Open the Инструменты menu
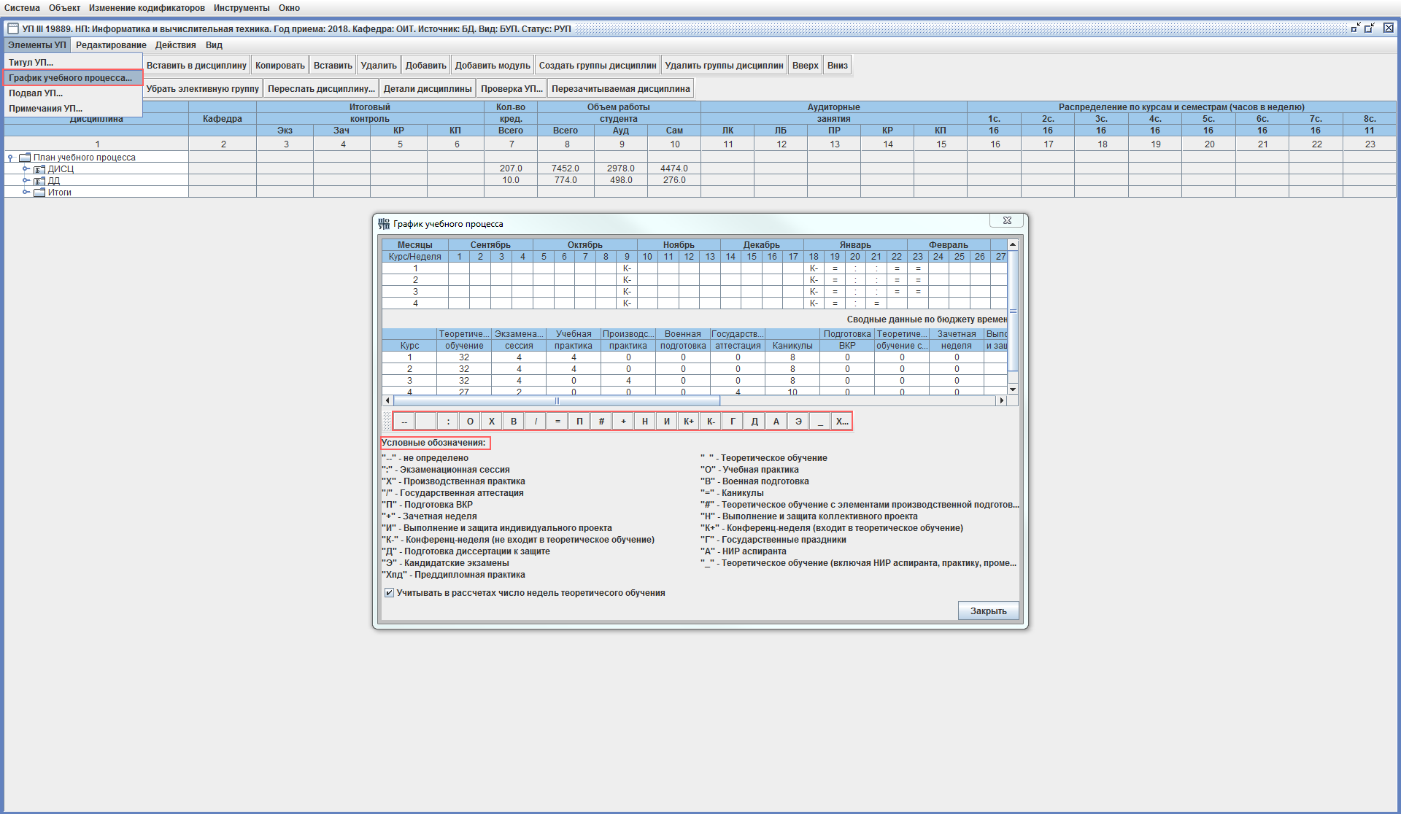Image resolution: width=1401 pixels, height=814 pixels. click(242, 8)
